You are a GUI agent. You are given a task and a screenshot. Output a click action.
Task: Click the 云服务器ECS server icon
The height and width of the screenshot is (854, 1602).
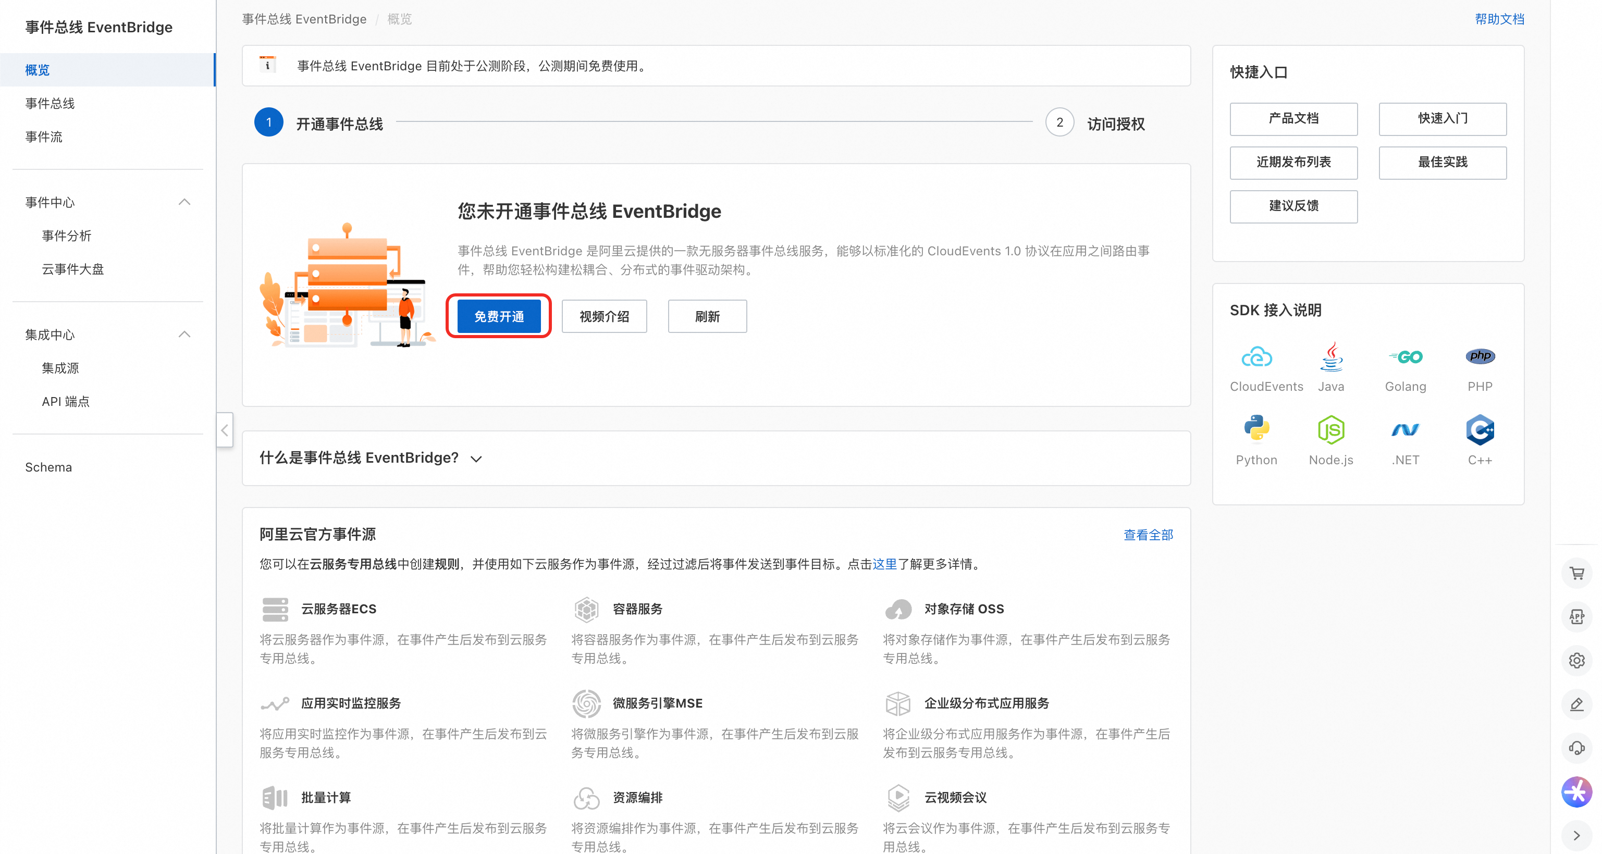coord(275,610)
